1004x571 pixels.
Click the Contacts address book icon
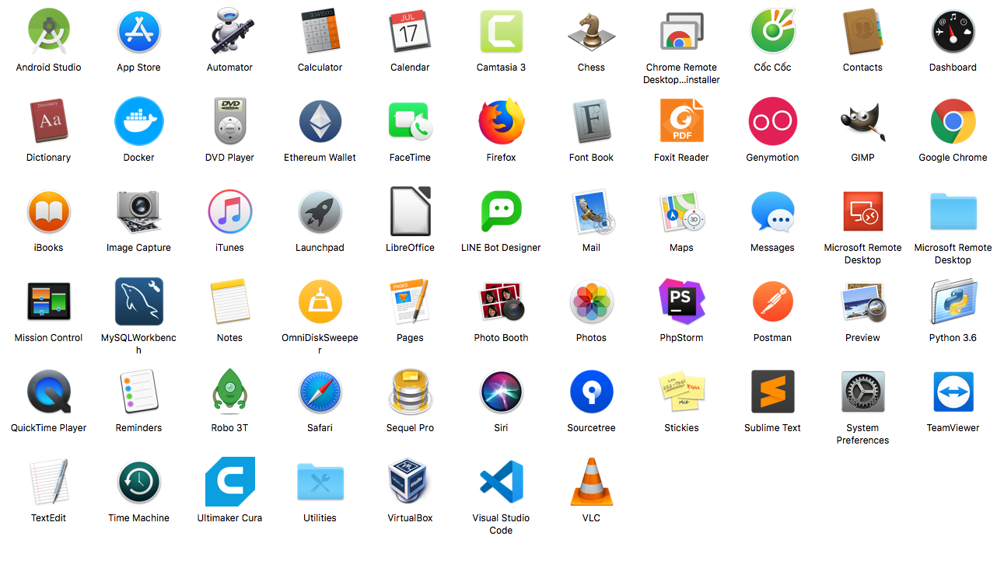tap(862, 31)
